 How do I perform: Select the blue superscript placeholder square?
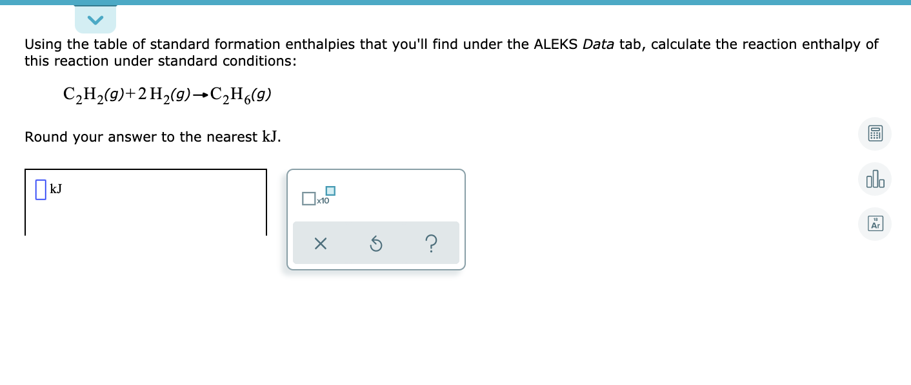point(330,191)
